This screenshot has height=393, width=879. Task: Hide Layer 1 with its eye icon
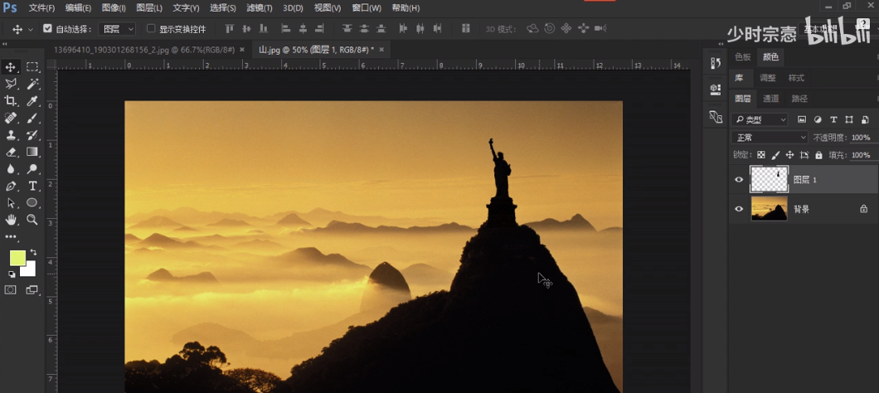click(x=739, y=179)
